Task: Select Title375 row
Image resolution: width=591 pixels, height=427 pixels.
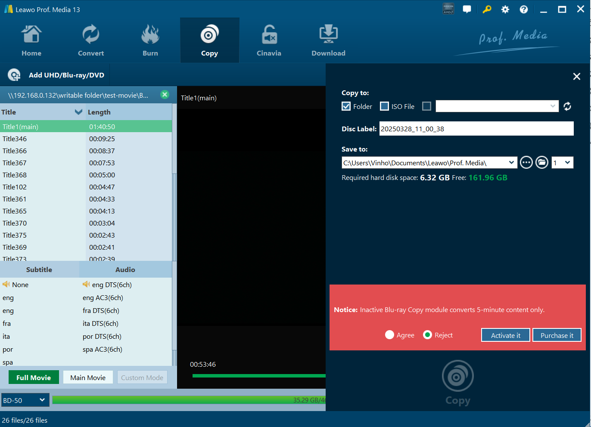Action: [x=86, y=235]
